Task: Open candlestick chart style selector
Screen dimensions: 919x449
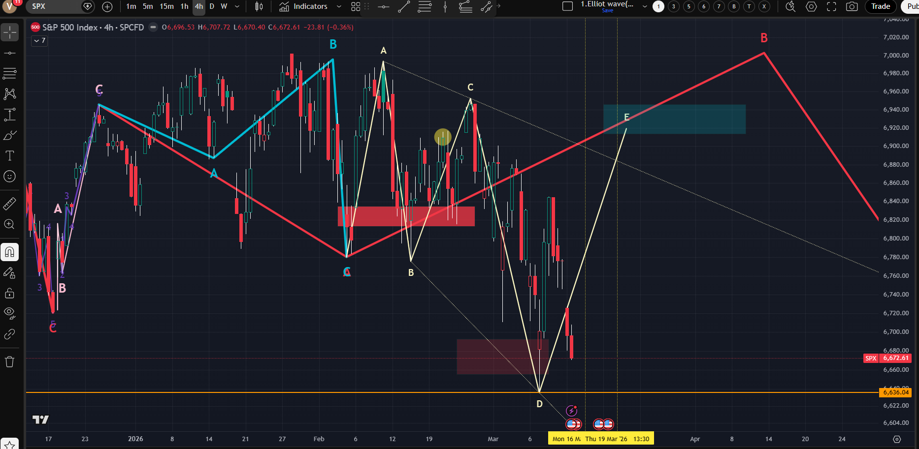Action: 259,6
